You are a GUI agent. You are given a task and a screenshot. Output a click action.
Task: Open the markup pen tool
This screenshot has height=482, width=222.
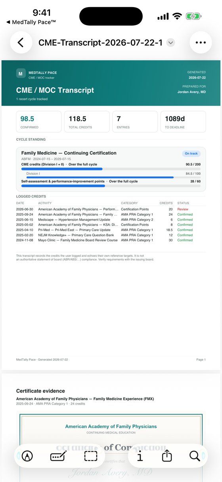(28, 456)
